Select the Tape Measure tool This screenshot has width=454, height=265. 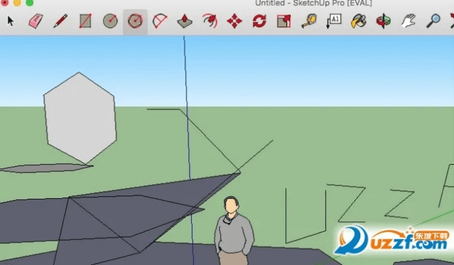309,21
